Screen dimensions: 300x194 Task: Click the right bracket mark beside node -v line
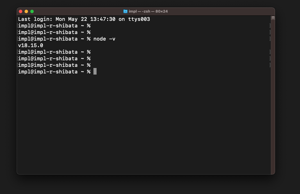click(270, 39)
